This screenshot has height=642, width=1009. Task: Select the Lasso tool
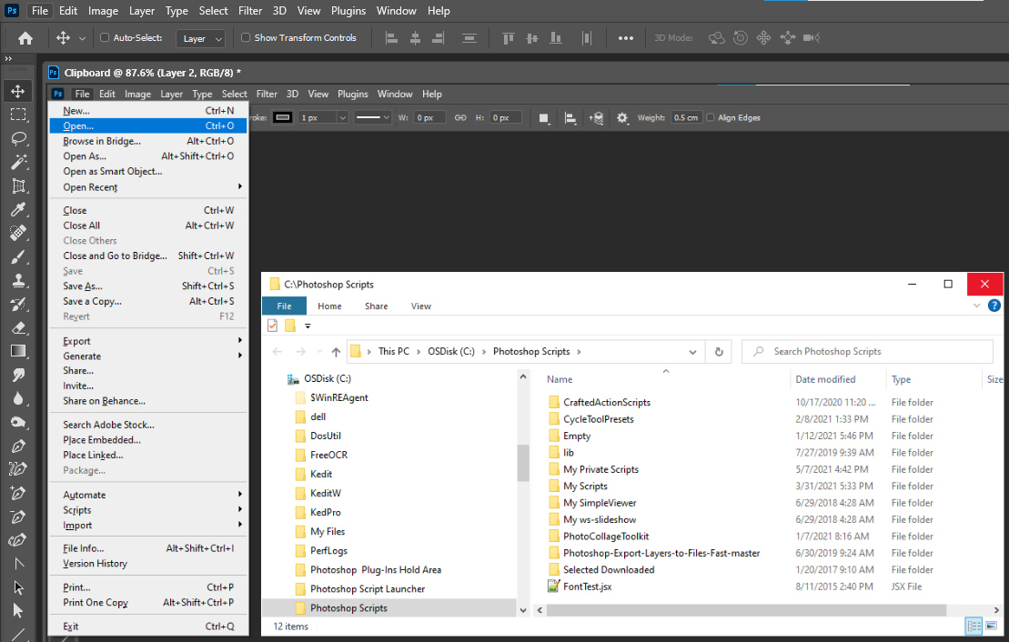click(x=18, y=138)
